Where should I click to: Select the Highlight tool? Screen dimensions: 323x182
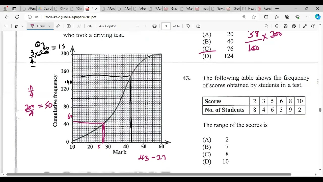[x=16, y=26]
